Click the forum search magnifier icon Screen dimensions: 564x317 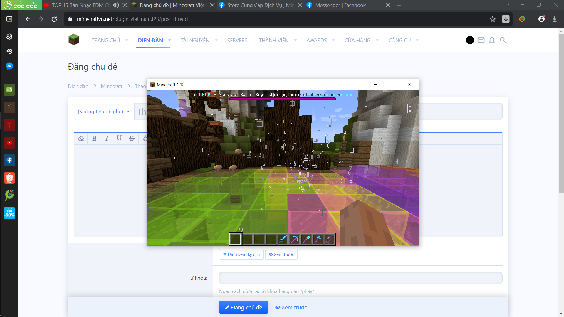pos(503,40)
